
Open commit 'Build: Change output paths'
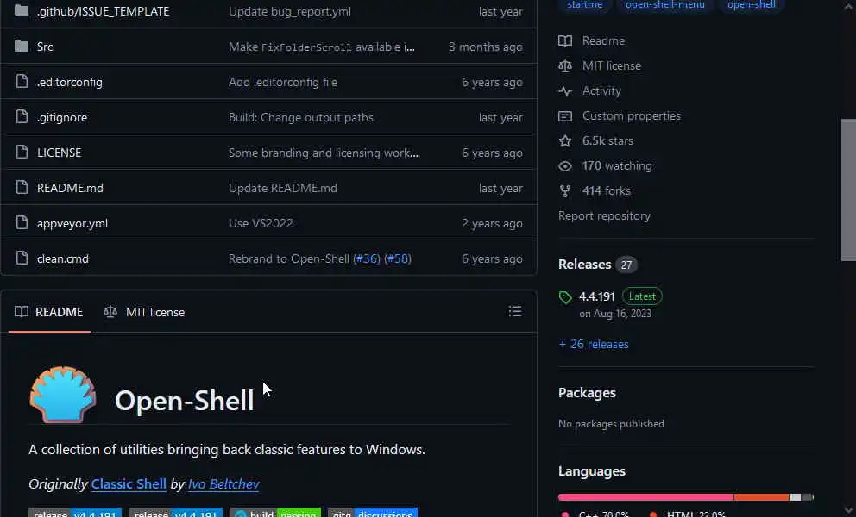301,118
